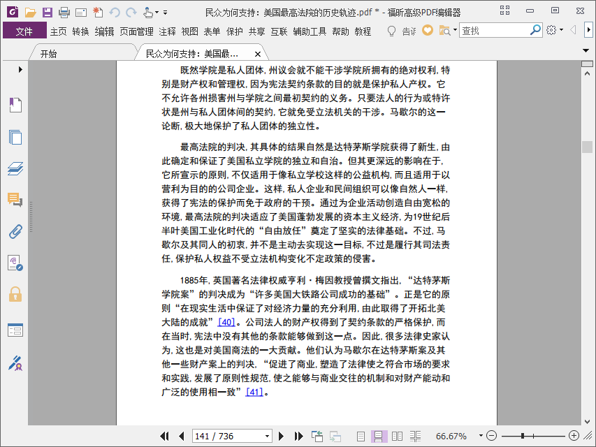Click the magnifier search button
This screenshot has width=596, height=447.
535,29
